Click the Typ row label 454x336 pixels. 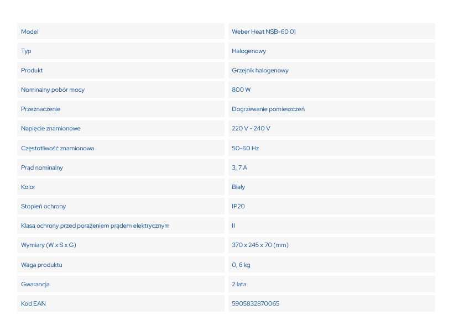click(26, 51)
